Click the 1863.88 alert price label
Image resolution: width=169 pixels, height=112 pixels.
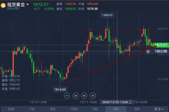[x=160, y=51]
